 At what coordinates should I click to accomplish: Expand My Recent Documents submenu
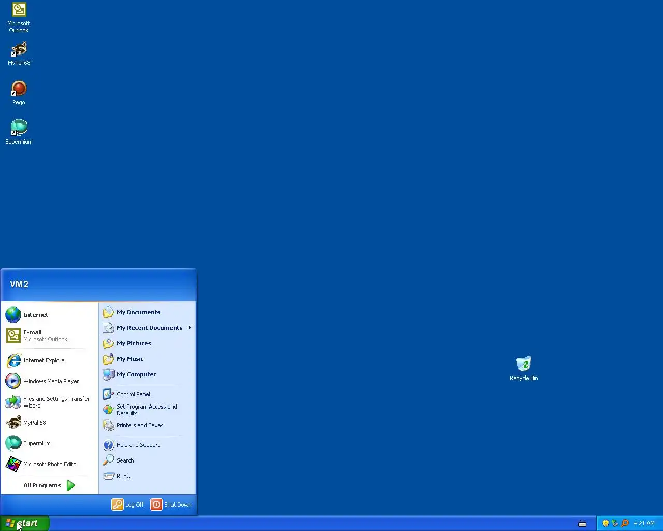[148, 328]
